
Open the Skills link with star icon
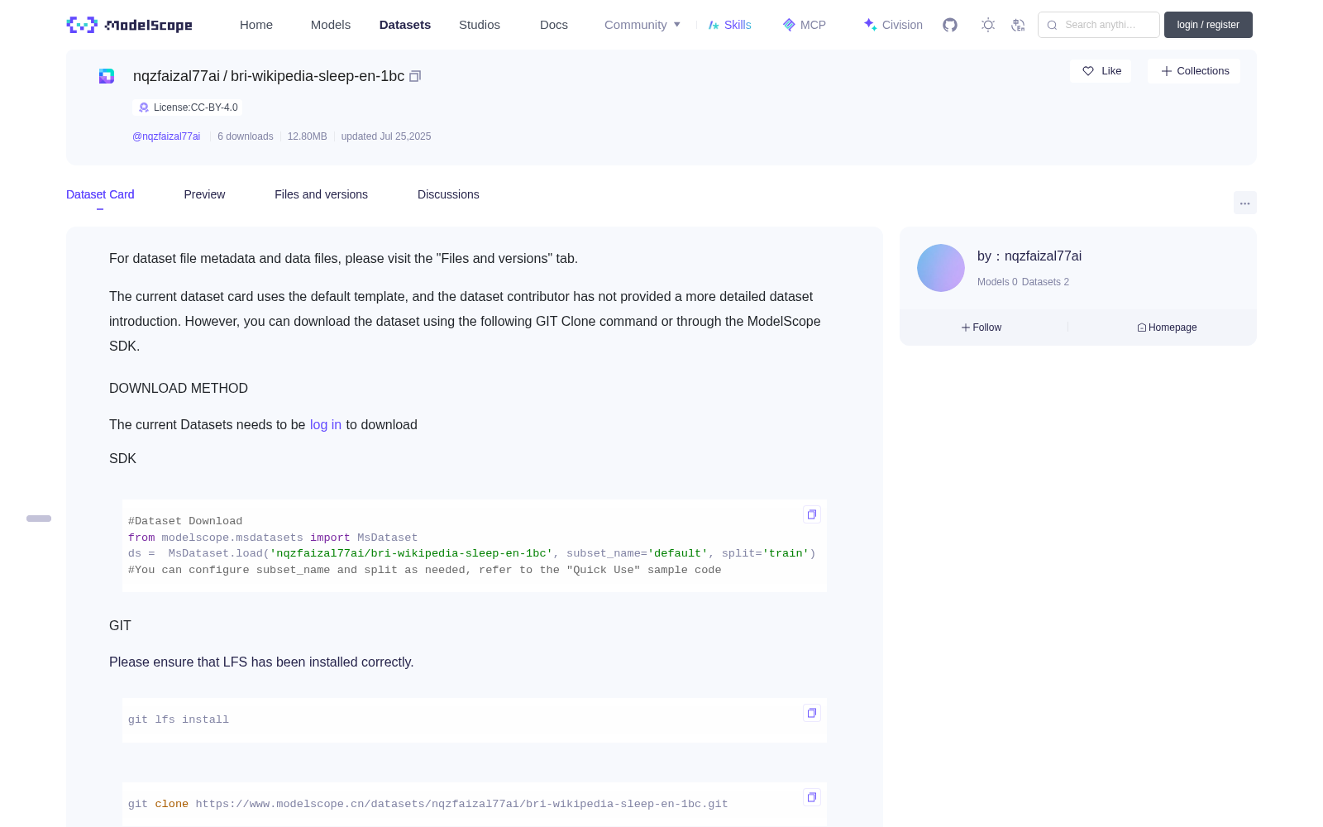730,25
